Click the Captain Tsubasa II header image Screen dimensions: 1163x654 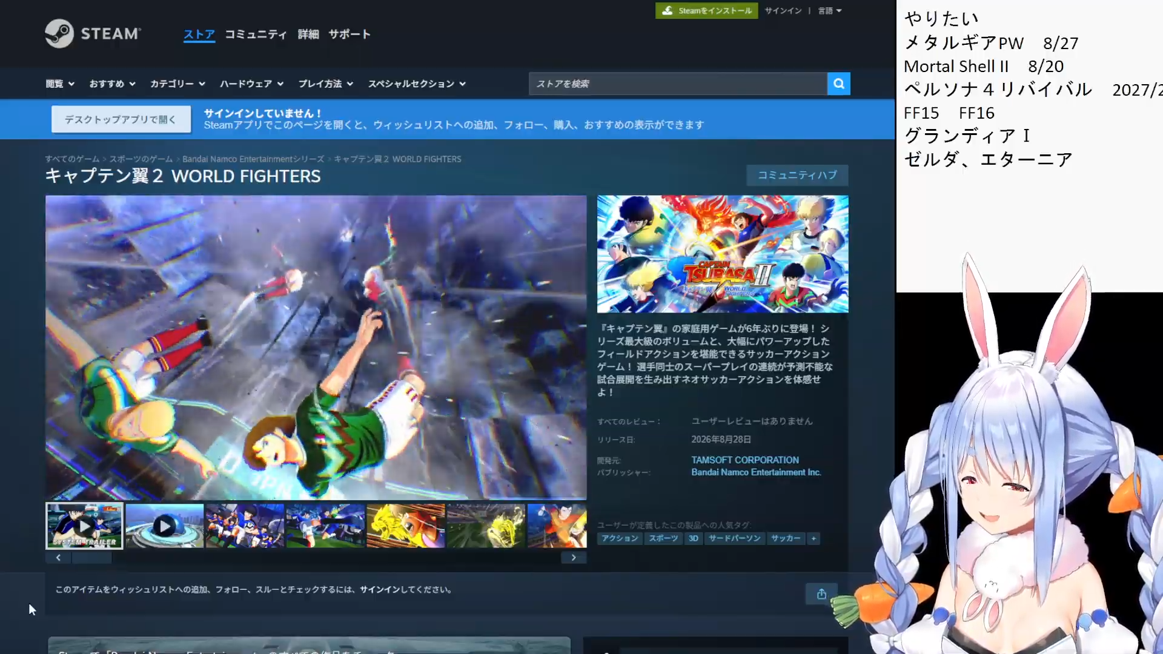click(x=723, y=254)
